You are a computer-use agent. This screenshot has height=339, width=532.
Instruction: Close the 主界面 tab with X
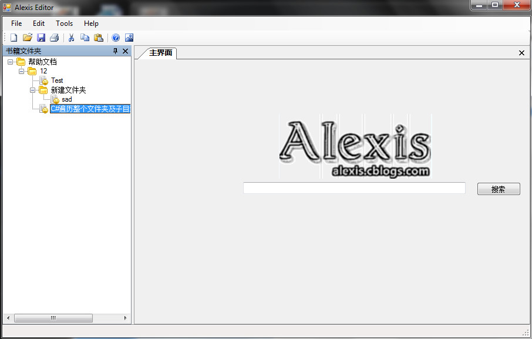pyautogui.click(x=521, y=53)
